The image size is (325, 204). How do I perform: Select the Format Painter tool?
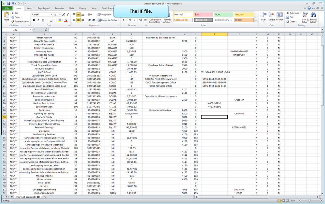coord(20,22)
